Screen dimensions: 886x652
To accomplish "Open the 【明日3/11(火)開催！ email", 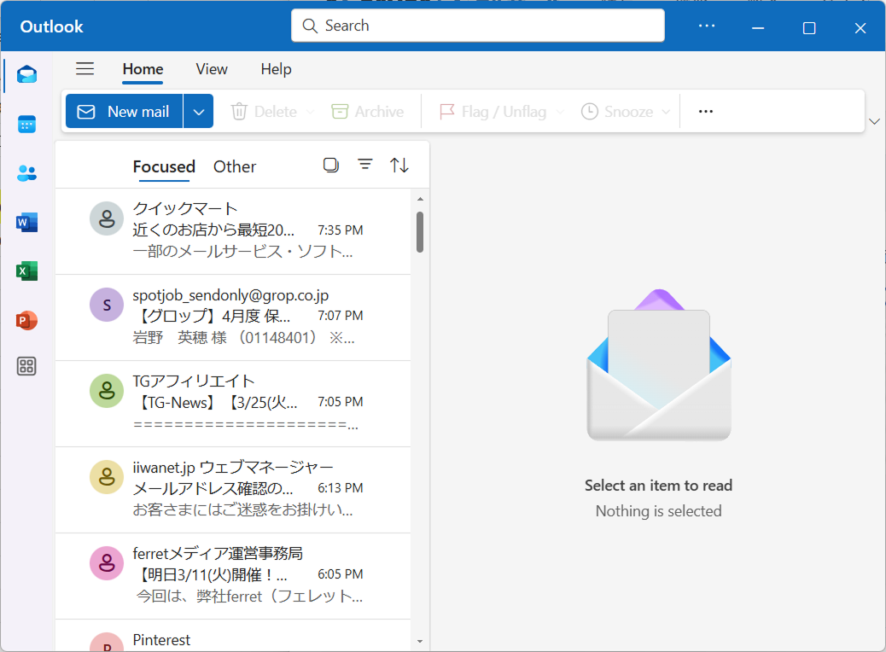I will coord(233,576).
